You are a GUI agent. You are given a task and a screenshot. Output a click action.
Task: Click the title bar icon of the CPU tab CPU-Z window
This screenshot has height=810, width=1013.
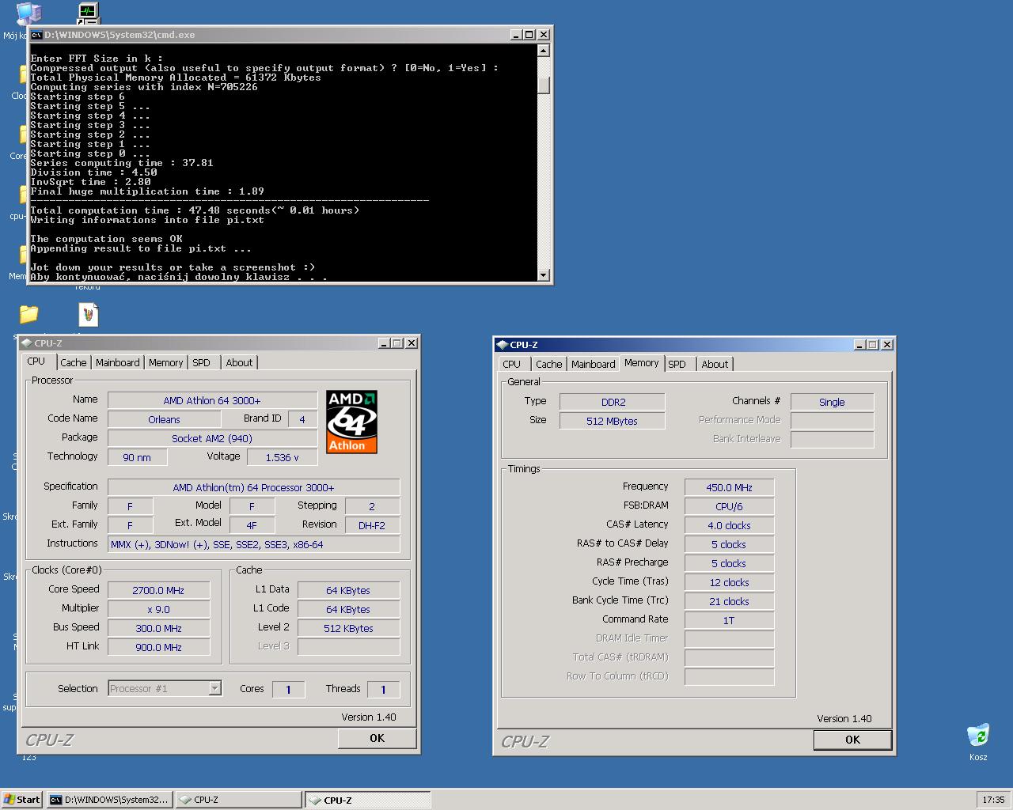tap(27, 343)
